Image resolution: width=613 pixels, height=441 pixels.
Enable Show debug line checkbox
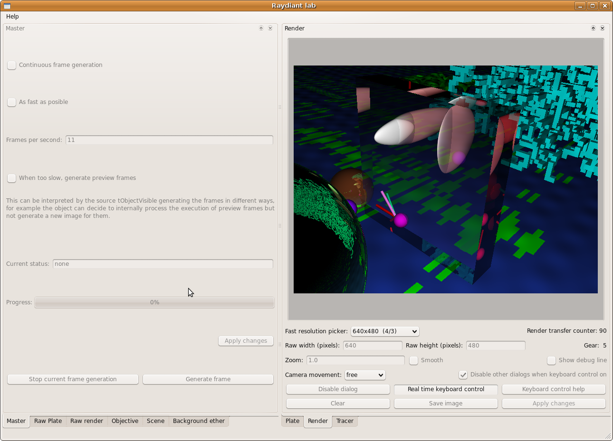click(x=551, y=360)
